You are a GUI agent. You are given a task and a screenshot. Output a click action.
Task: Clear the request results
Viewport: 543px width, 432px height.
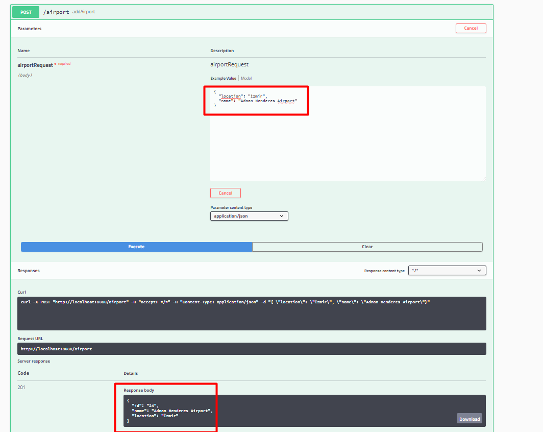click(367, 247)
